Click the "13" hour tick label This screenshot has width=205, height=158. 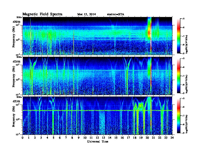(x=104, y=138)
